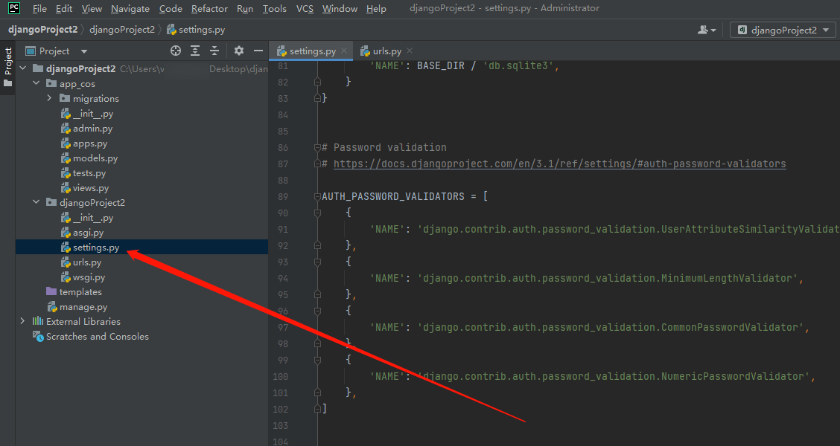Click the locate-in-tree target icon
The width and height of the screenshot is (840, 446).
click(176, 51)
